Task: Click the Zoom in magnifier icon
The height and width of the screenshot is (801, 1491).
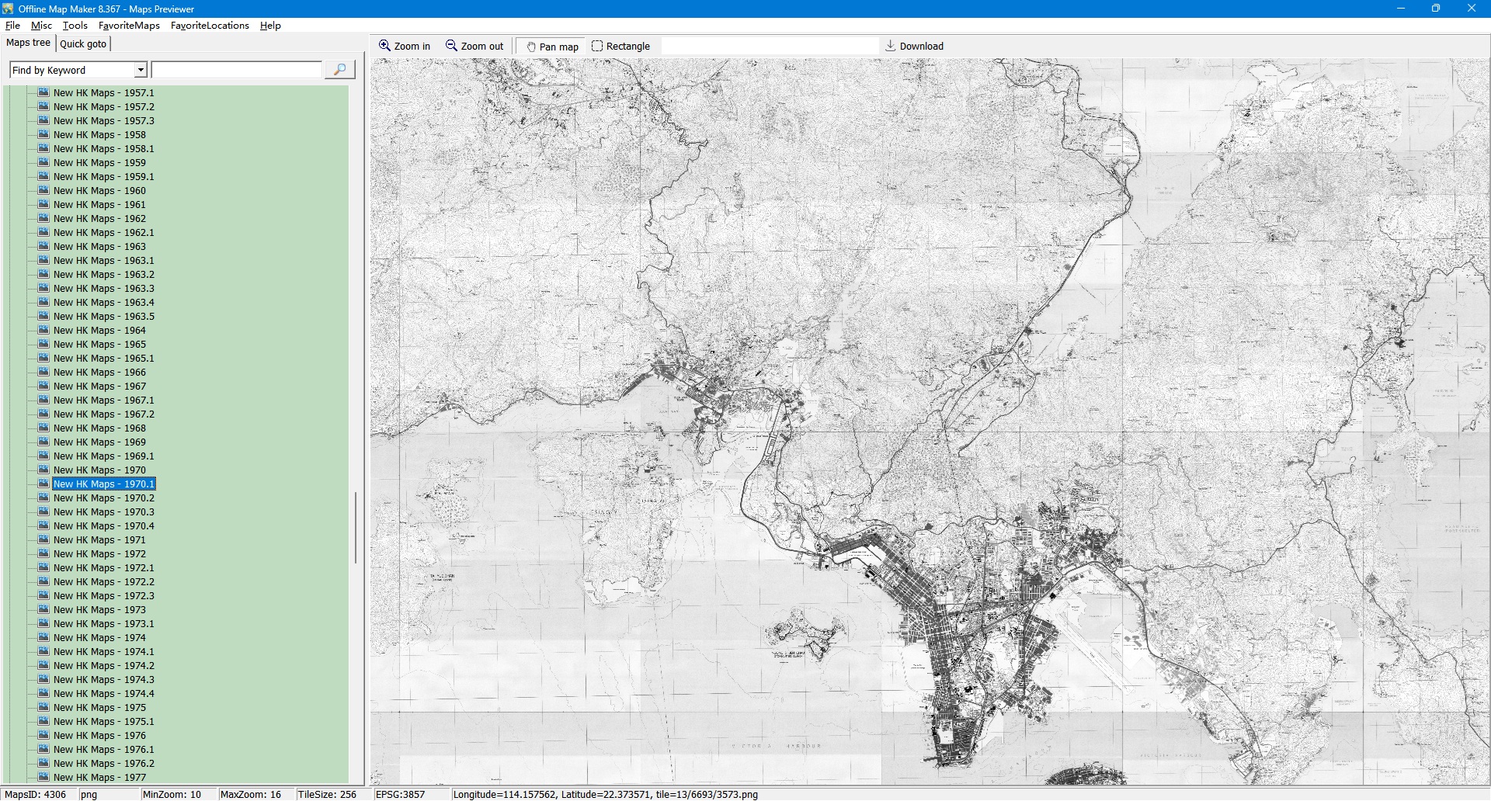Action: click(384, 46)
